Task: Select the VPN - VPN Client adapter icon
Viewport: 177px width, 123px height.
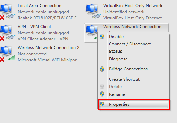Action: 7,33
